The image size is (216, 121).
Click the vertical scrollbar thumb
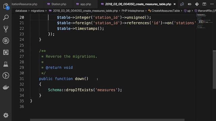coord(214,70)
